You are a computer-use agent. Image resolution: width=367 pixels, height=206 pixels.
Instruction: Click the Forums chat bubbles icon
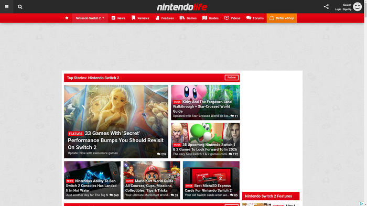[x=249, y=18]
